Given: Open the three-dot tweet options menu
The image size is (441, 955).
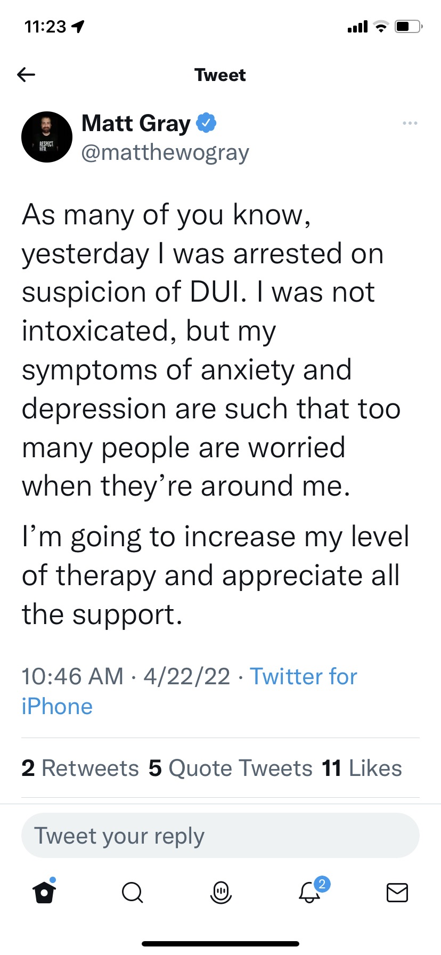Looking at the screenshot, I should pyautogui.click(x=410, y=123).
